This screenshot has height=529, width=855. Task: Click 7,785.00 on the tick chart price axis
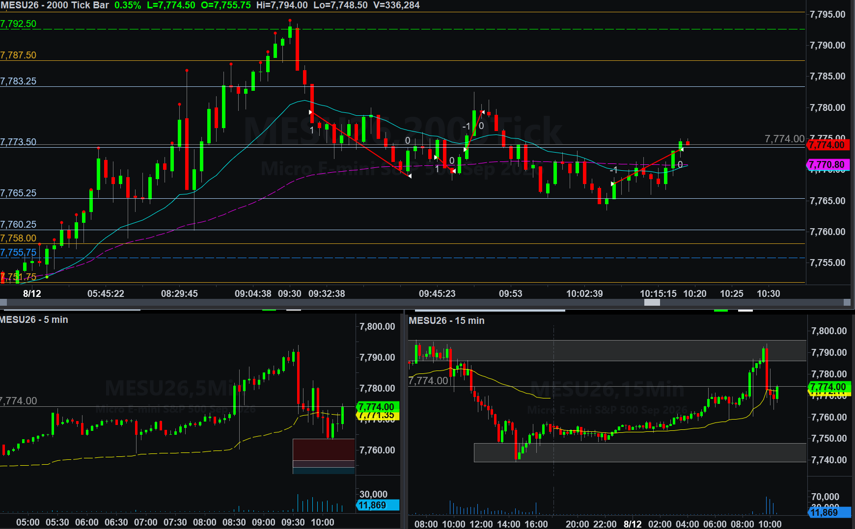[827, 77]
